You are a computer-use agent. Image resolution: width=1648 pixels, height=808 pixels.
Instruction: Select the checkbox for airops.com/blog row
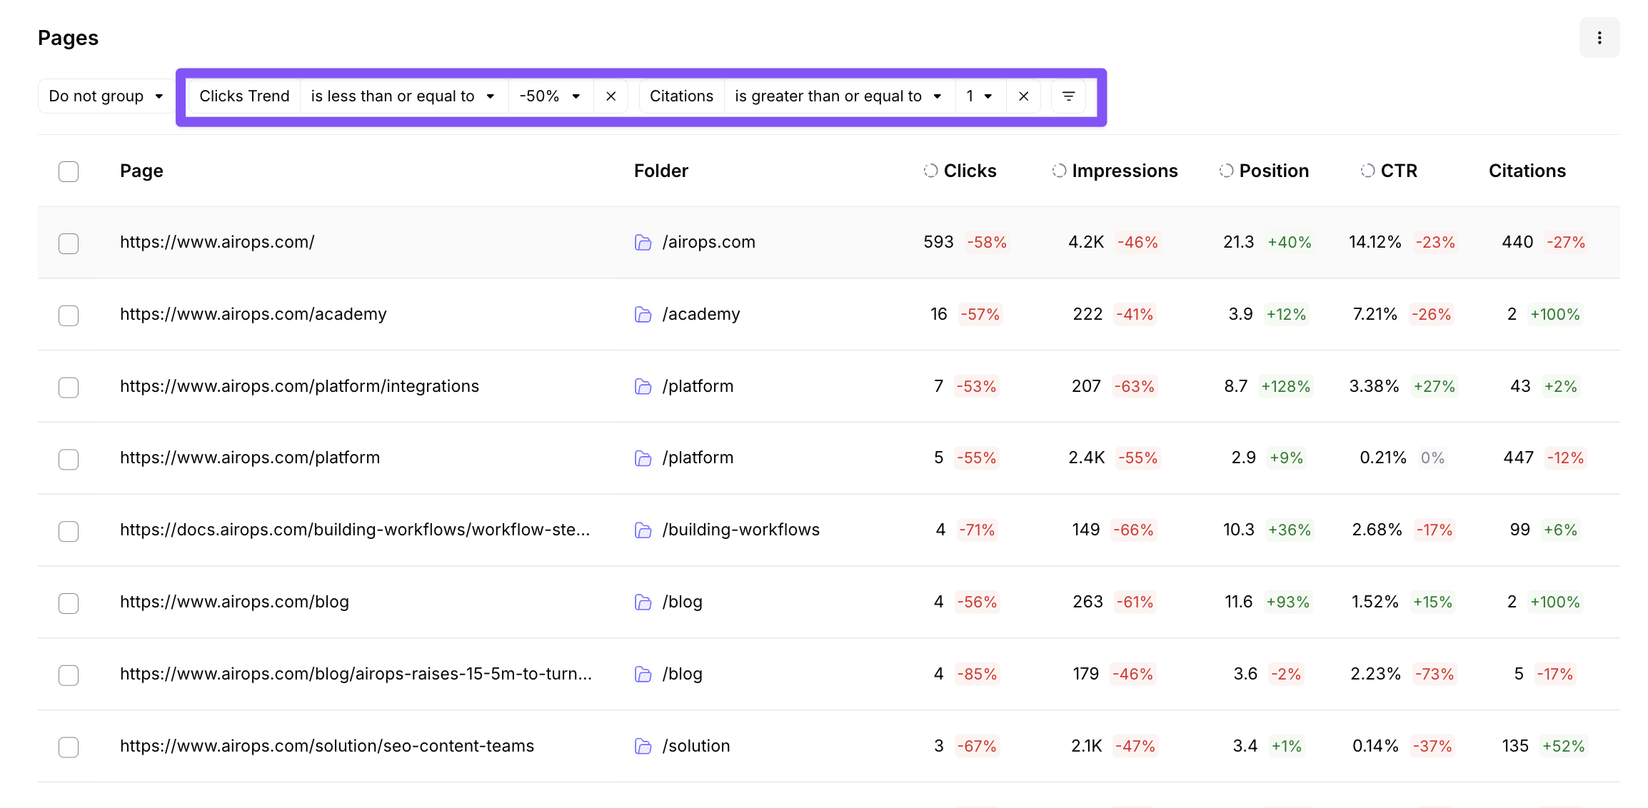[69, 602]
